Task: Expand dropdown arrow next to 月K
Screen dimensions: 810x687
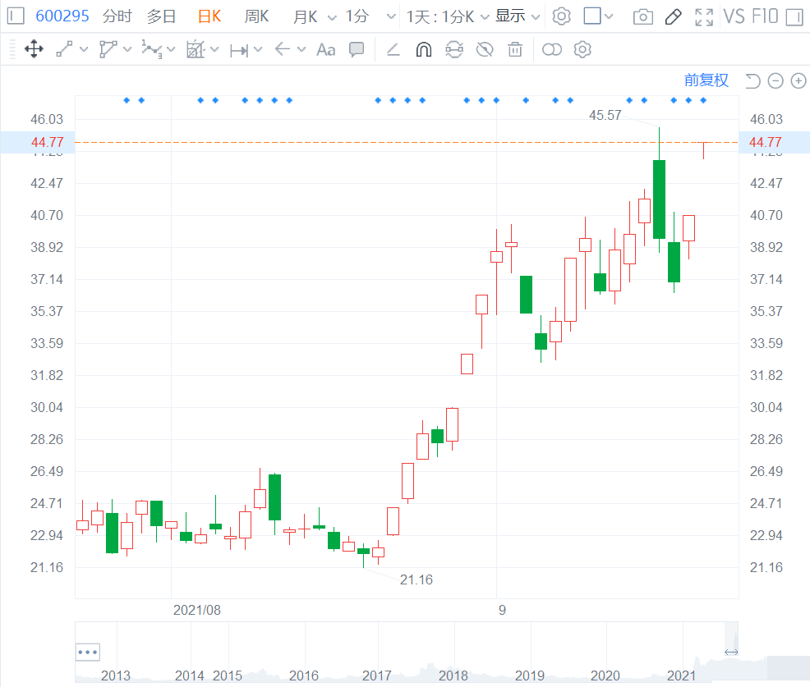Action: point(332,17)
